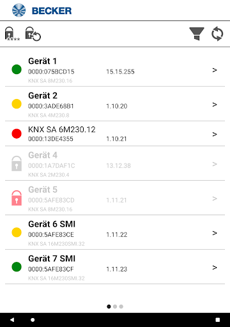This screenshot has width=230, height=327.
Task: Open Gerät 7 SMI via its arrow
Action: [x=215, y=268]
